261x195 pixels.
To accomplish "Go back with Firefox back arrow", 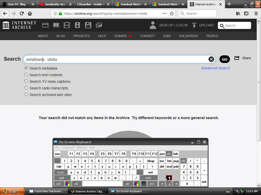I will coord(5,13).
